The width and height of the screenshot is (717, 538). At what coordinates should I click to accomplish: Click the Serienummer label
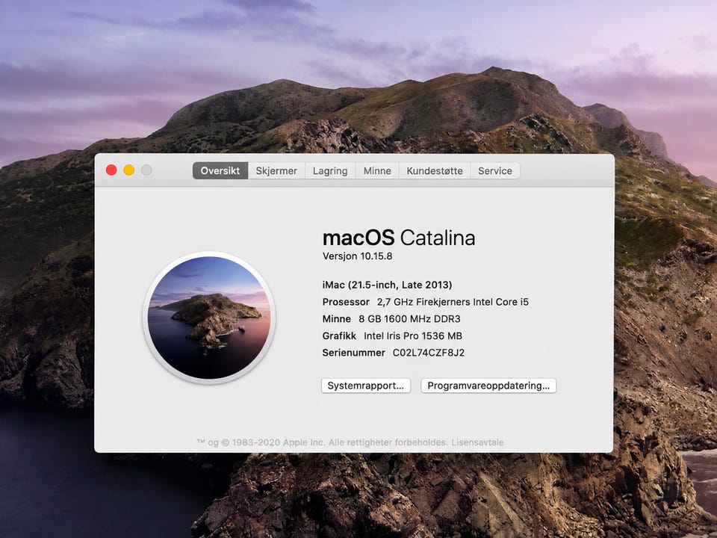tap(353, 353)
